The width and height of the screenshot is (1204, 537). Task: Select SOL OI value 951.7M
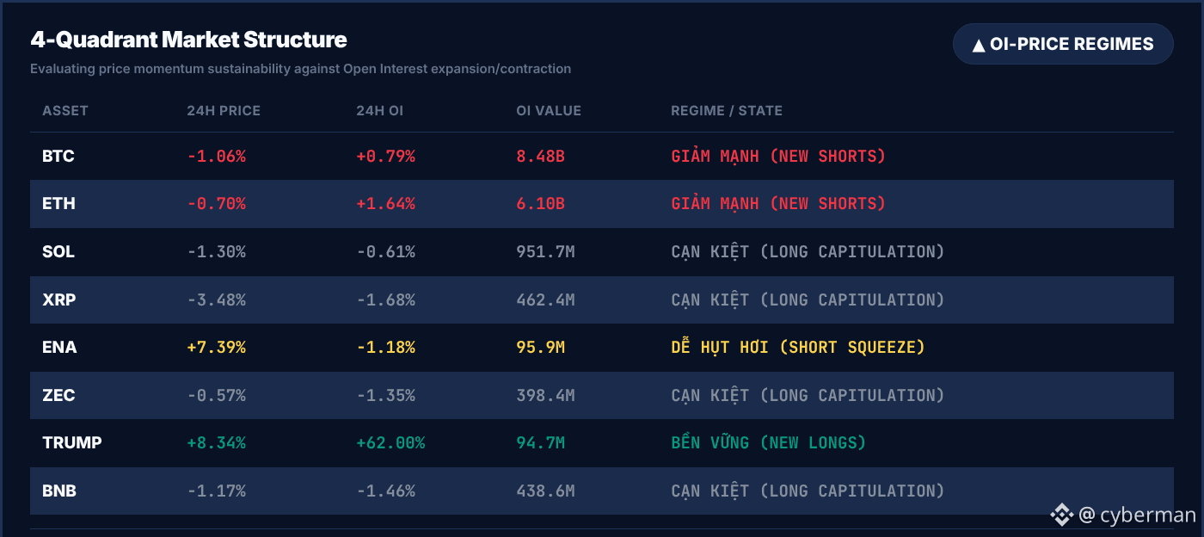545,252
